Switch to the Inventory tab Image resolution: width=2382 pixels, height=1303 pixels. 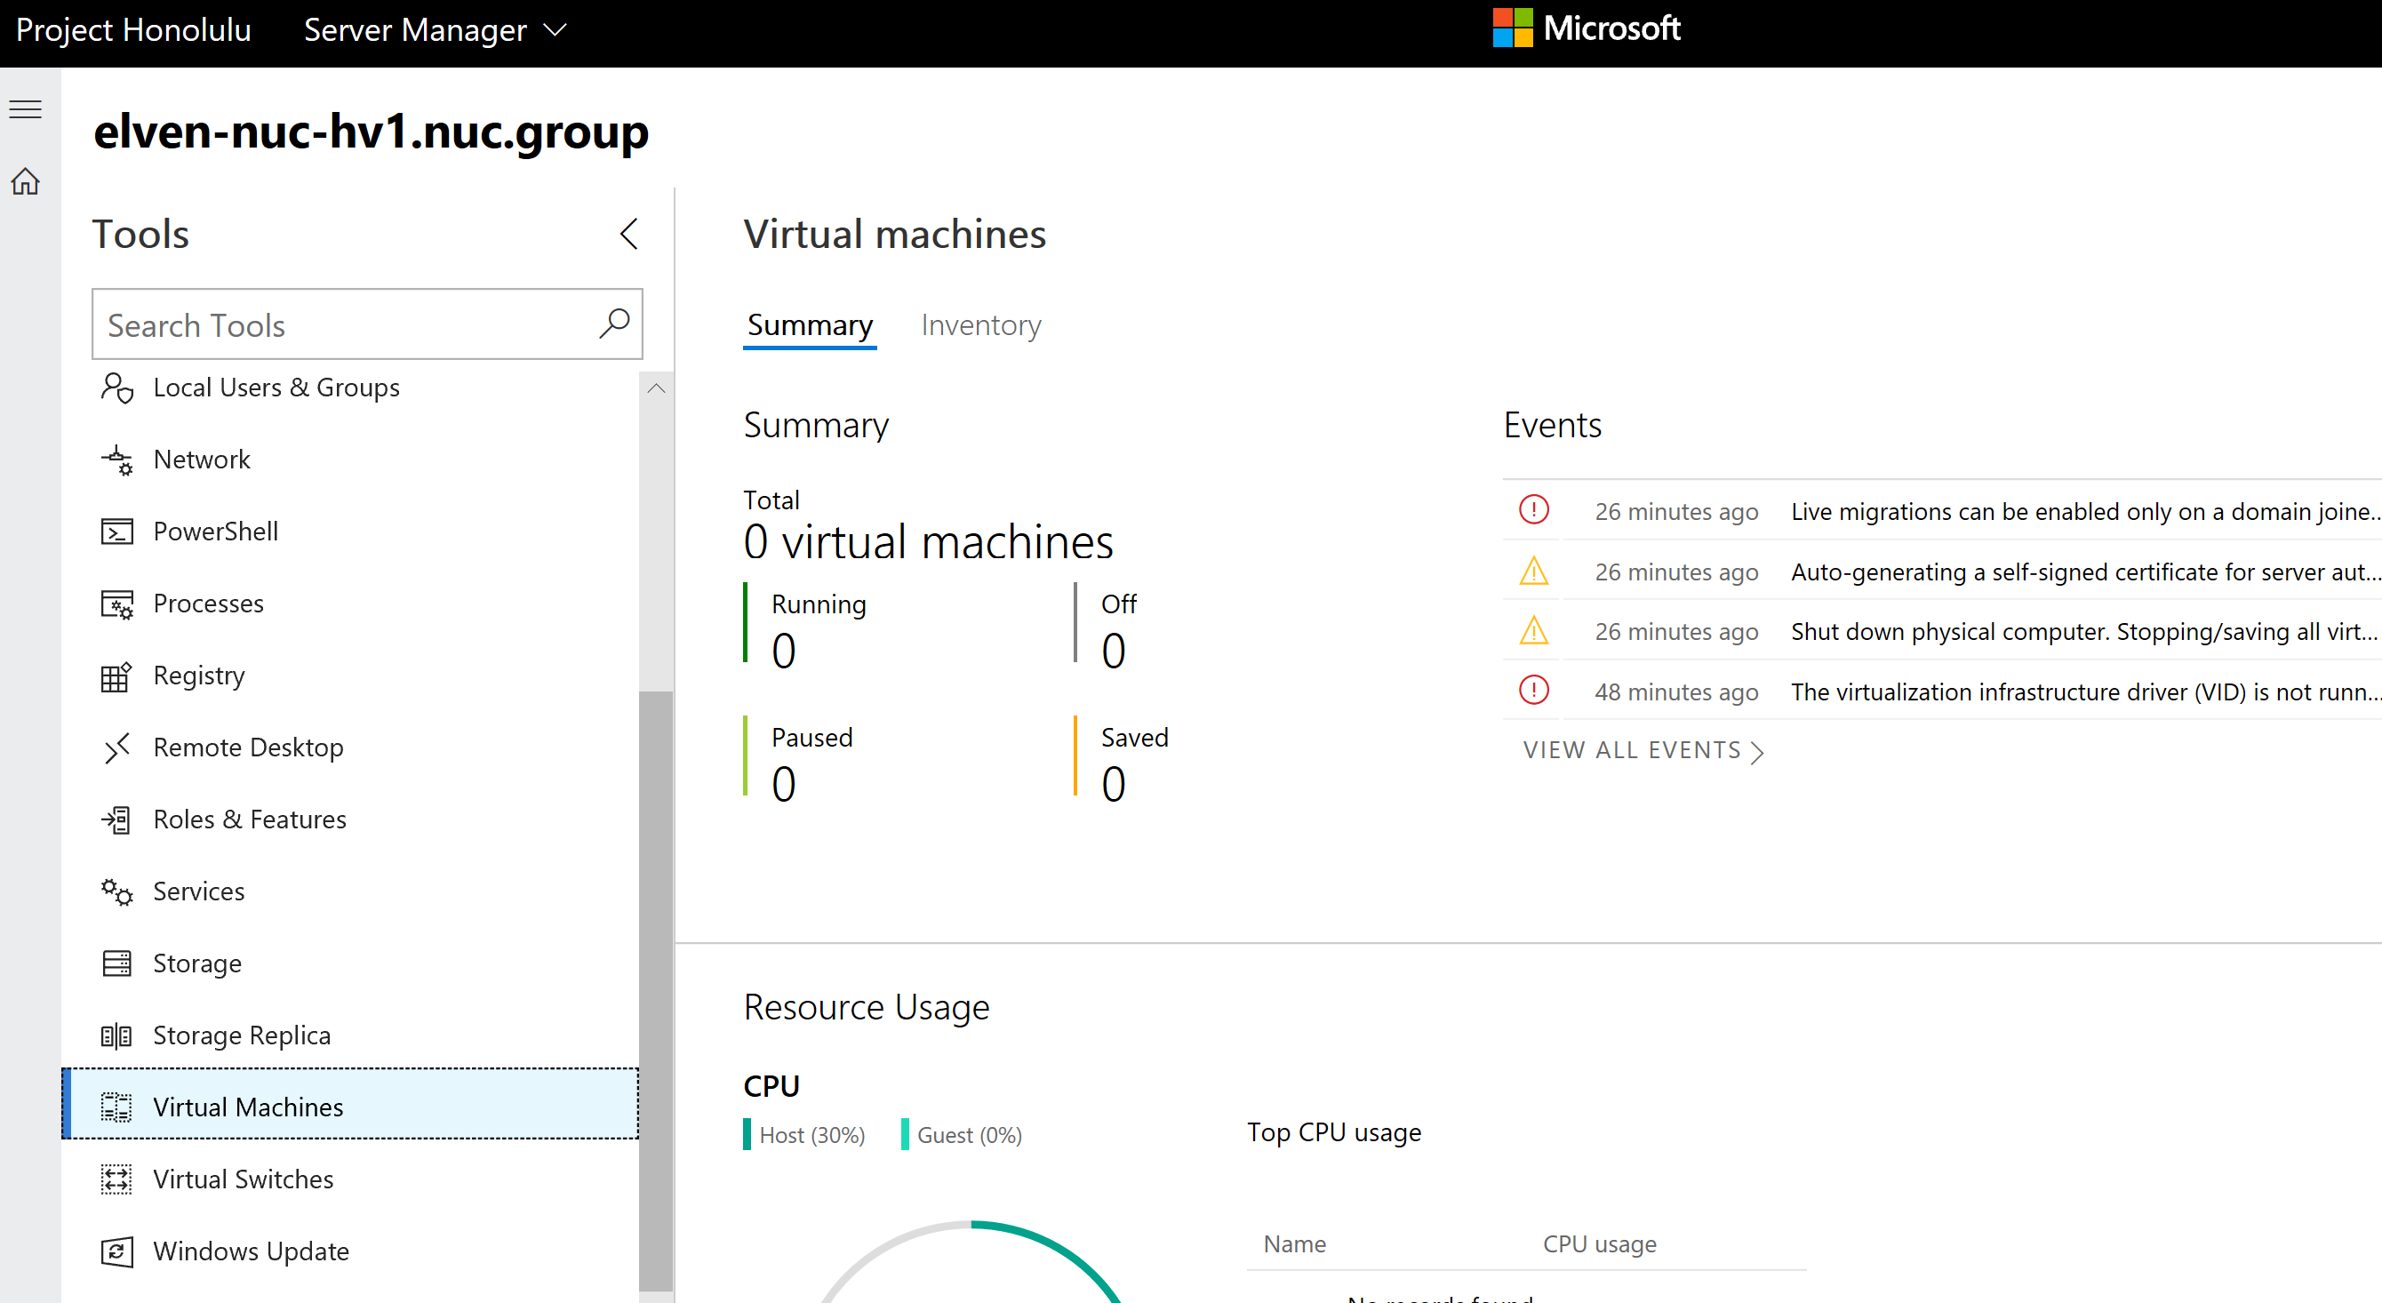(x=980, y=325)
